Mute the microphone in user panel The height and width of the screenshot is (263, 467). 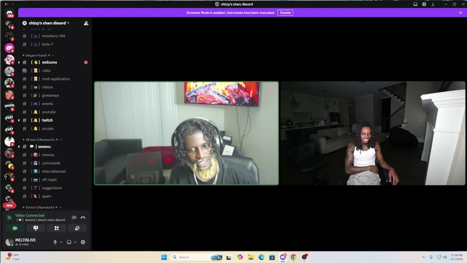55,242
